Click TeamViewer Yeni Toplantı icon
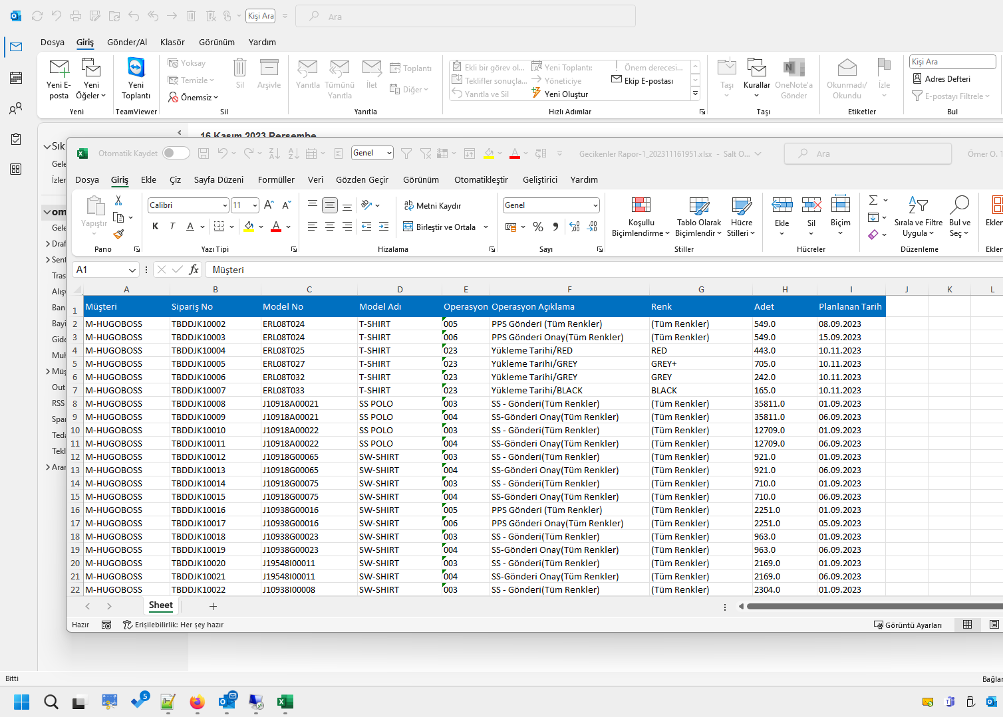 [x=136, y=78]
